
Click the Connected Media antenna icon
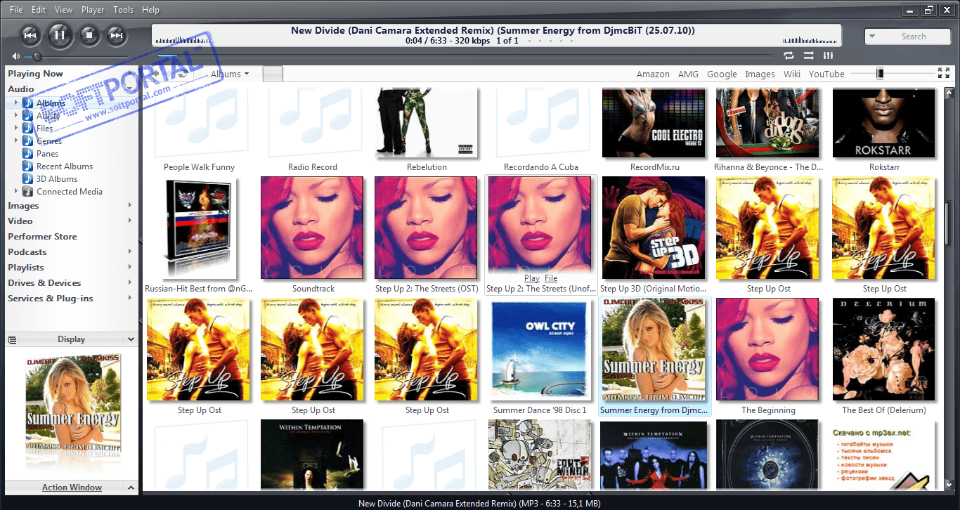27,191
